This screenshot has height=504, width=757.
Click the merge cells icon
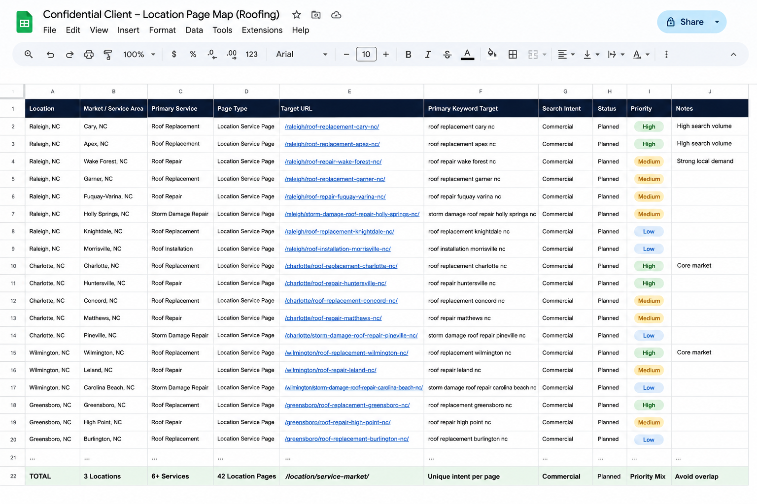(533, 54)
